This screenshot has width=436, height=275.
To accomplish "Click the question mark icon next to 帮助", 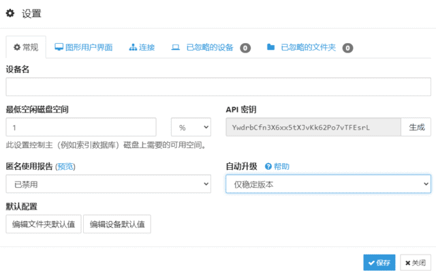I will 268,167.
